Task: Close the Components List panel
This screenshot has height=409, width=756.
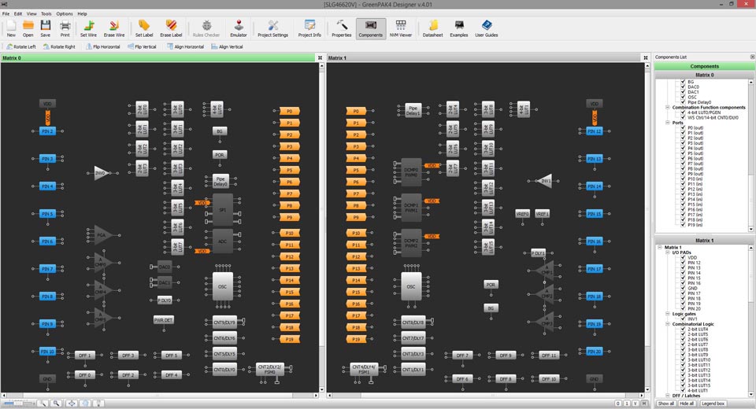Action: (752, 57)
